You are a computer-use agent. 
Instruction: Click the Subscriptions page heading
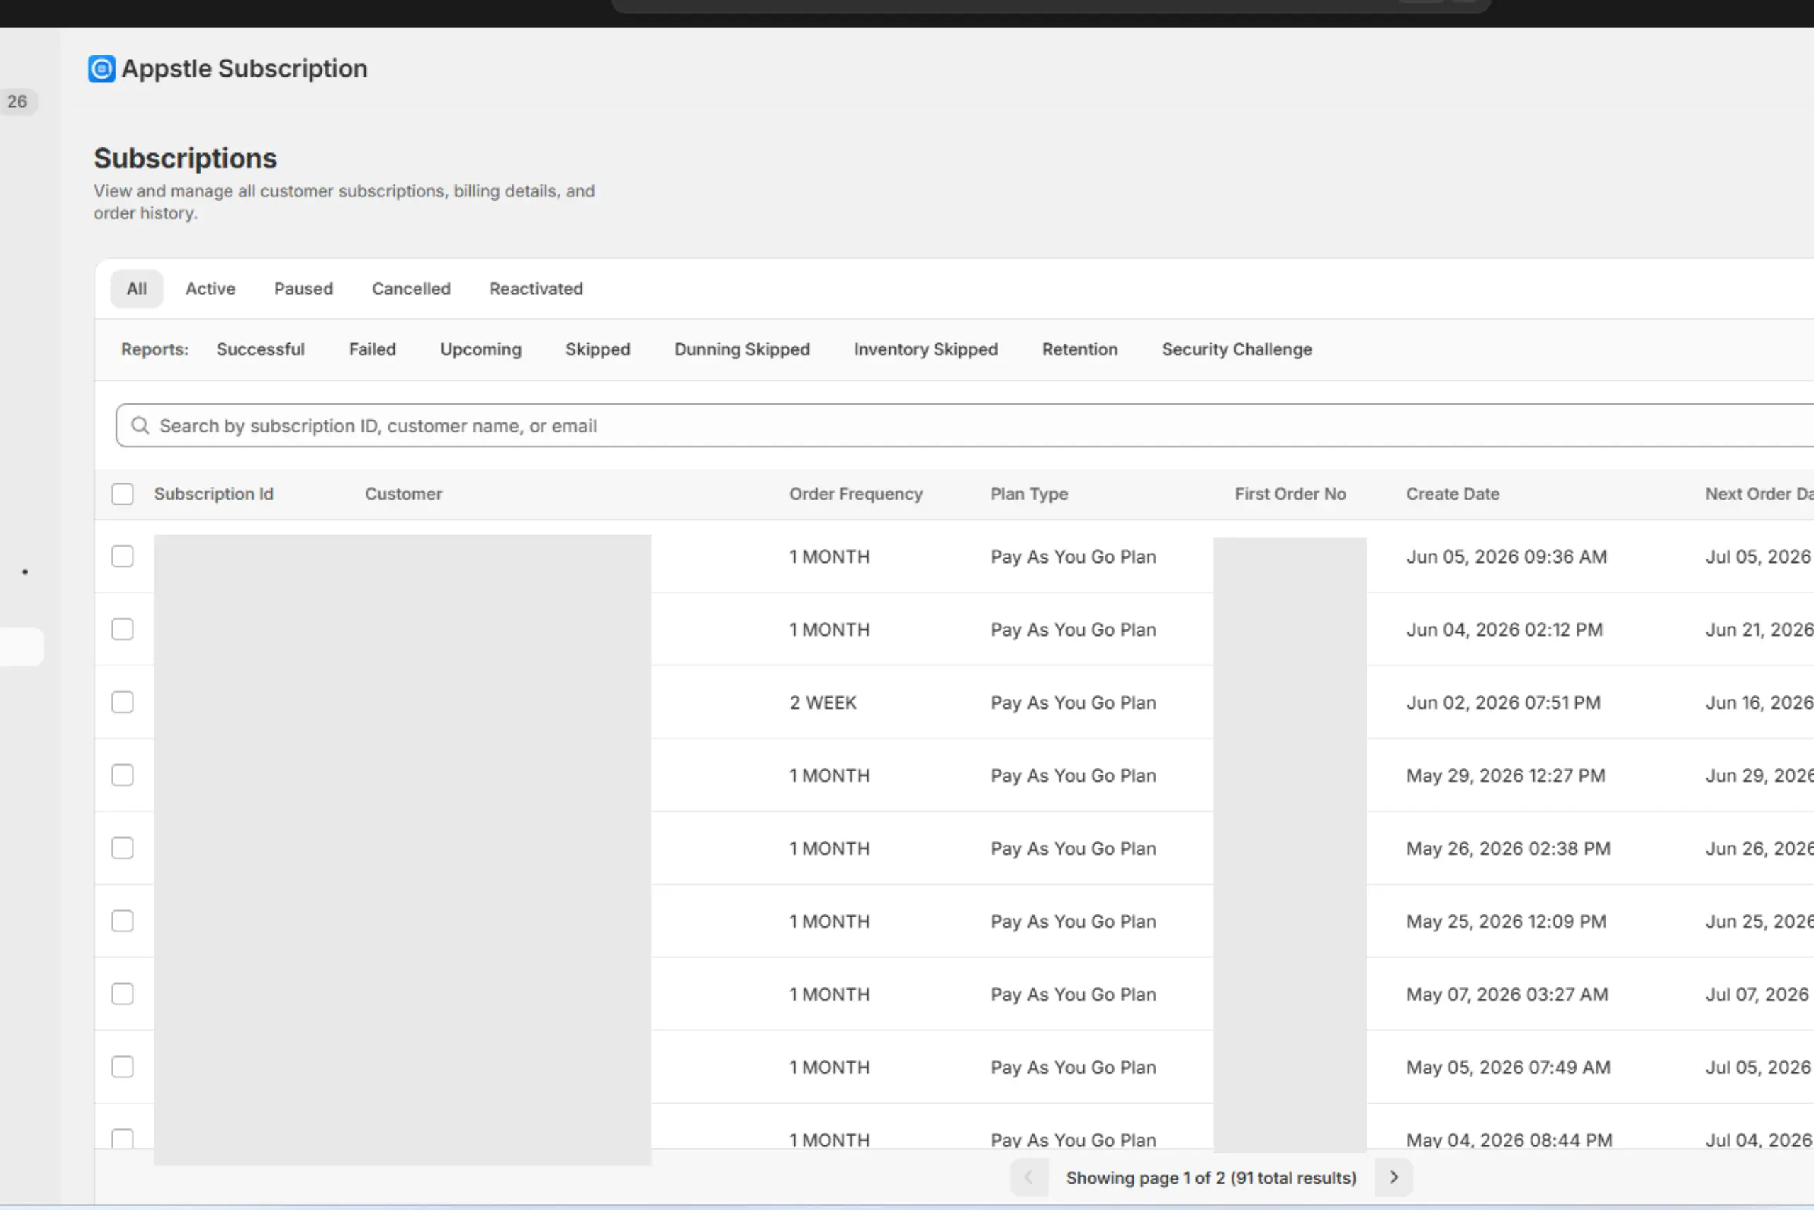click(x=185, y=158)
